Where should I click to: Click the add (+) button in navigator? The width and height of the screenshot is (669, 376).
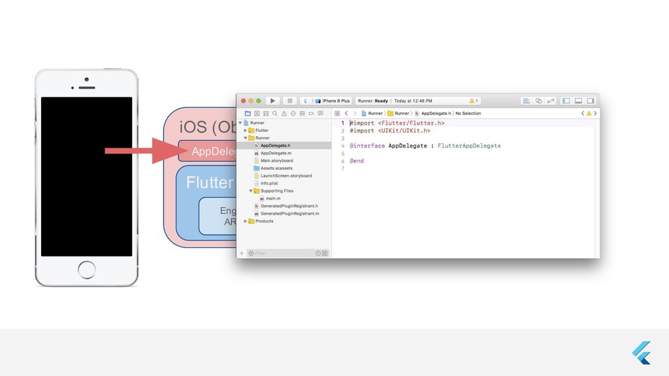point(242,253)
